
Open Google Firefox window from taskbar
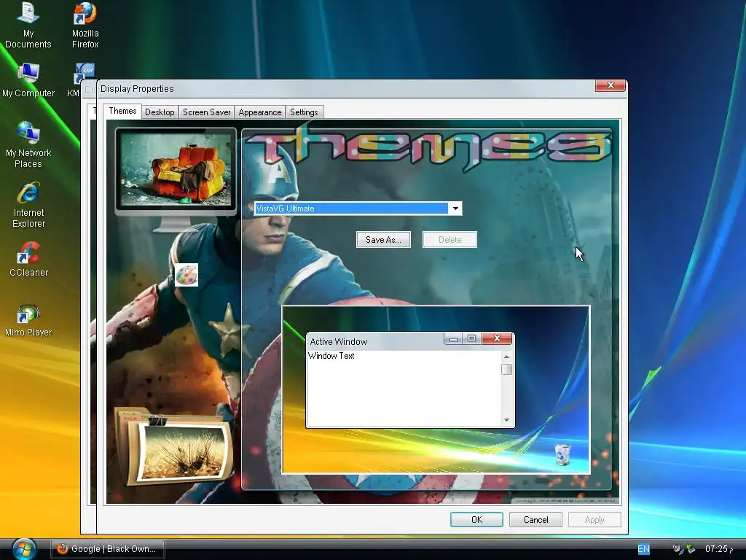click(x=108, y=548)
